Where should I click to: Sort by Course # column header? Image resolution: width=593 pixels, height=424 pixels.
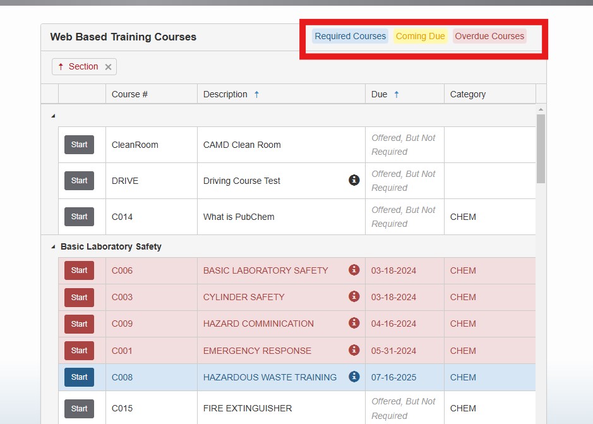click(x=129, y=94)
